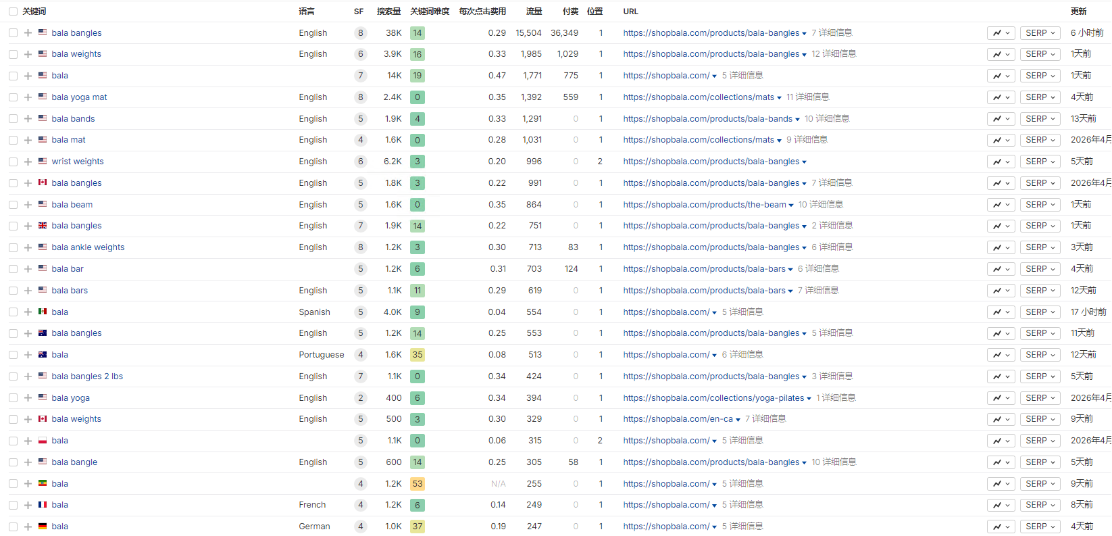The height and width of the screenshot is (536, 1112).
Task: Click SF badge 6 in wrist weights row
Action: click(361, 162)
